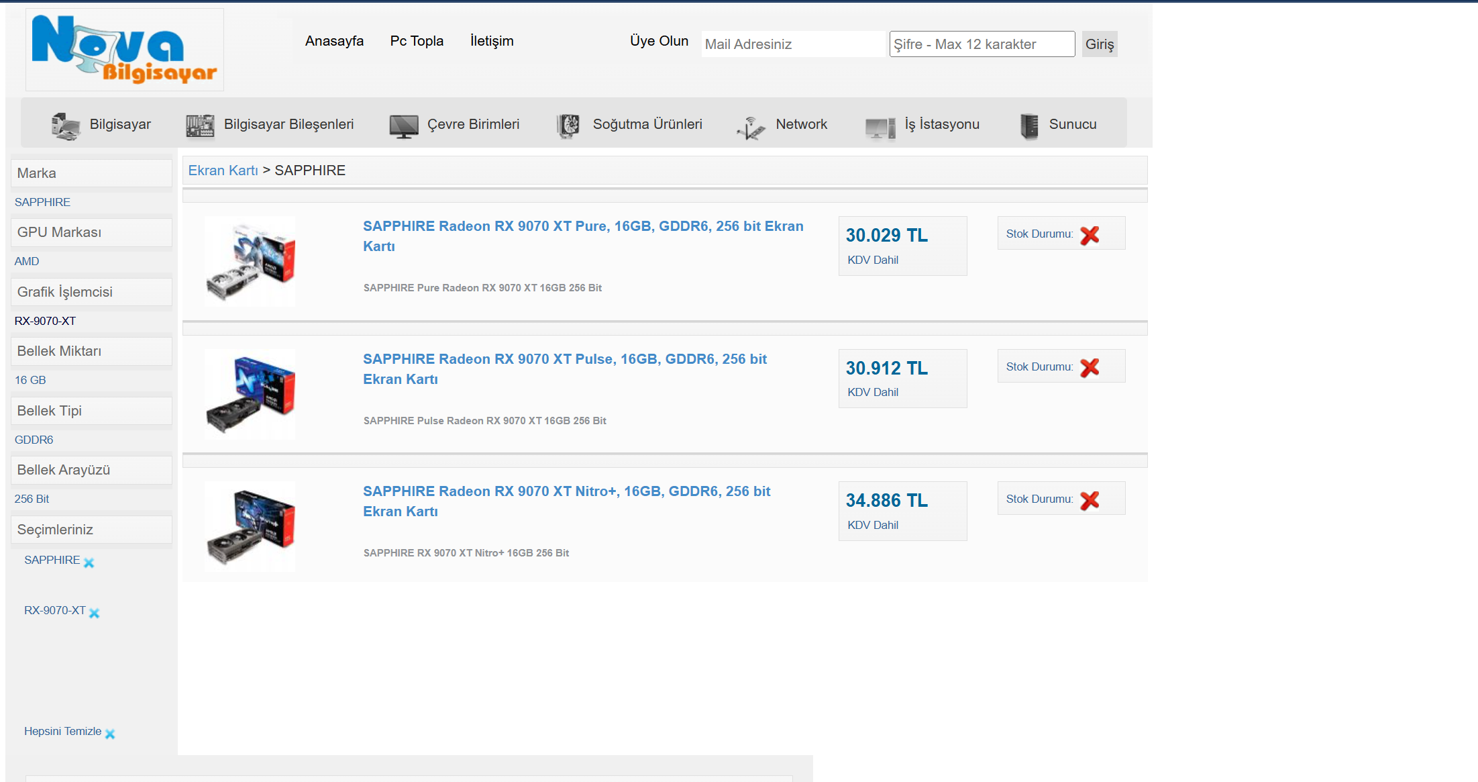Open SAPPHIRE RX 9070 XT Pulse product title
Screen dimensions: 1478x782
(x=565, y=369)
